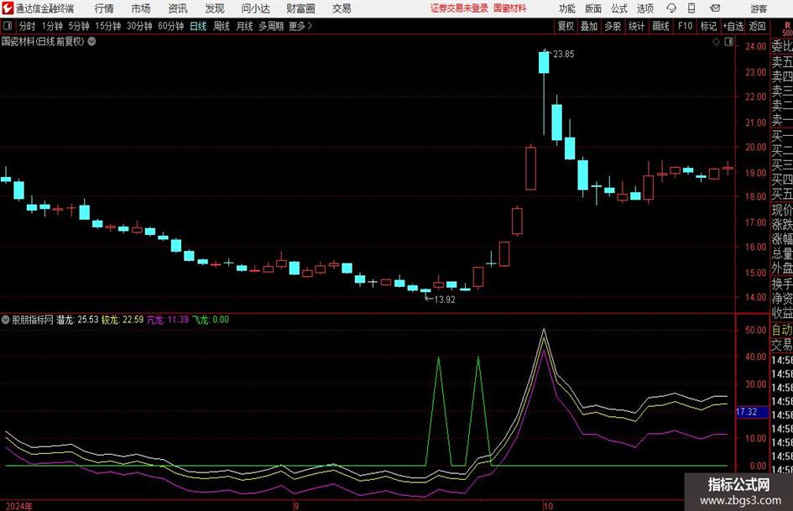Click the mobile phone icon in title bar
The height and width of the screenshot is (511, 793).
(691, 8)
